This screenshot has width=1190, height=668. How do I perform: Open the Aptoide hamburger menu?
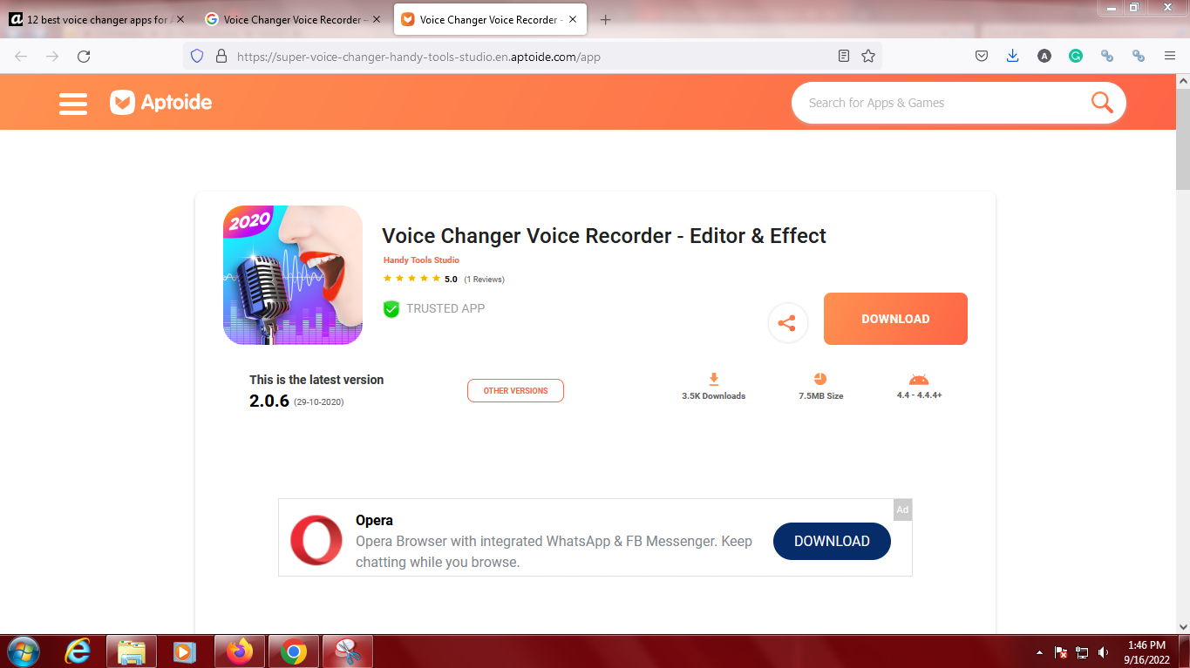pyautogui.click(x=73, y=103)
